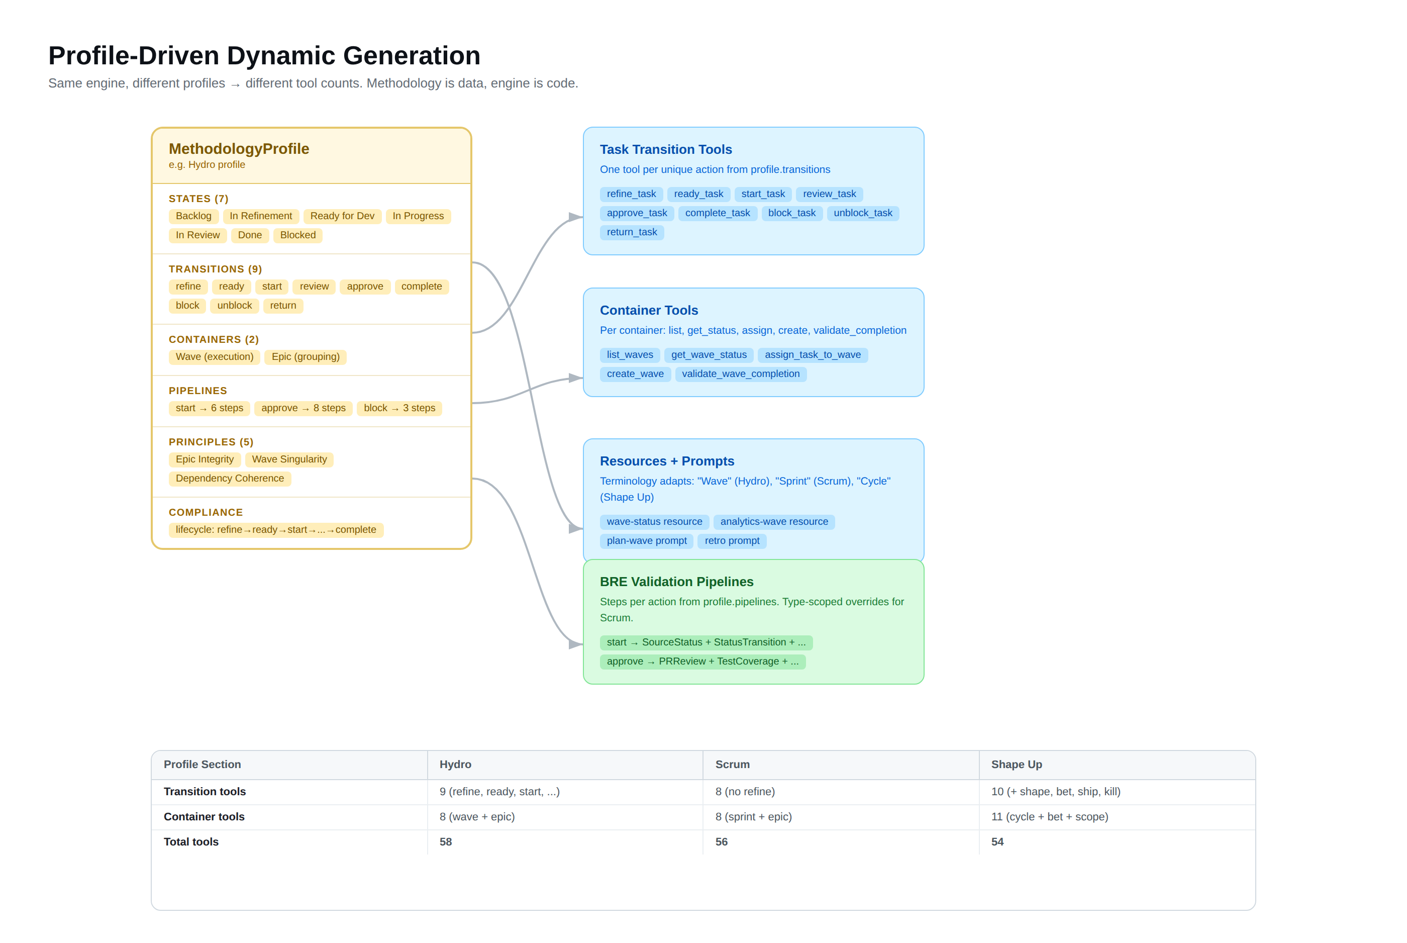The image size is (1407, 943).
Task: Click the Epic (grouping) container chip
Action: pyautogui.click(x=305, y=356)
